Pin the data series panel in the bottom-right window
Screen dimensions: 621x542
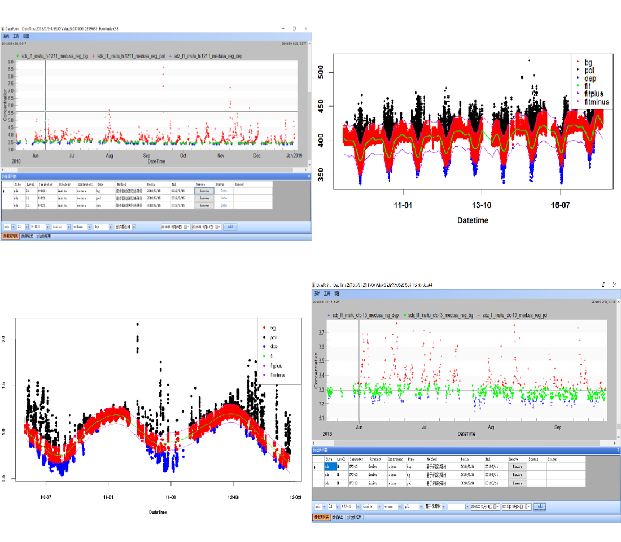618,451
